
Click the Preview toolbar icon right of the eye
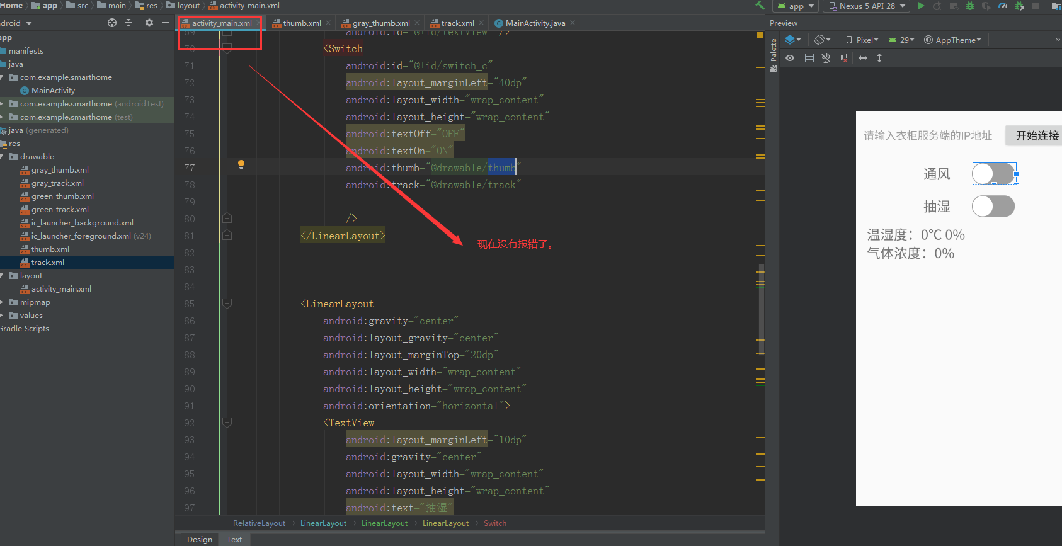[x=809, y=58]
